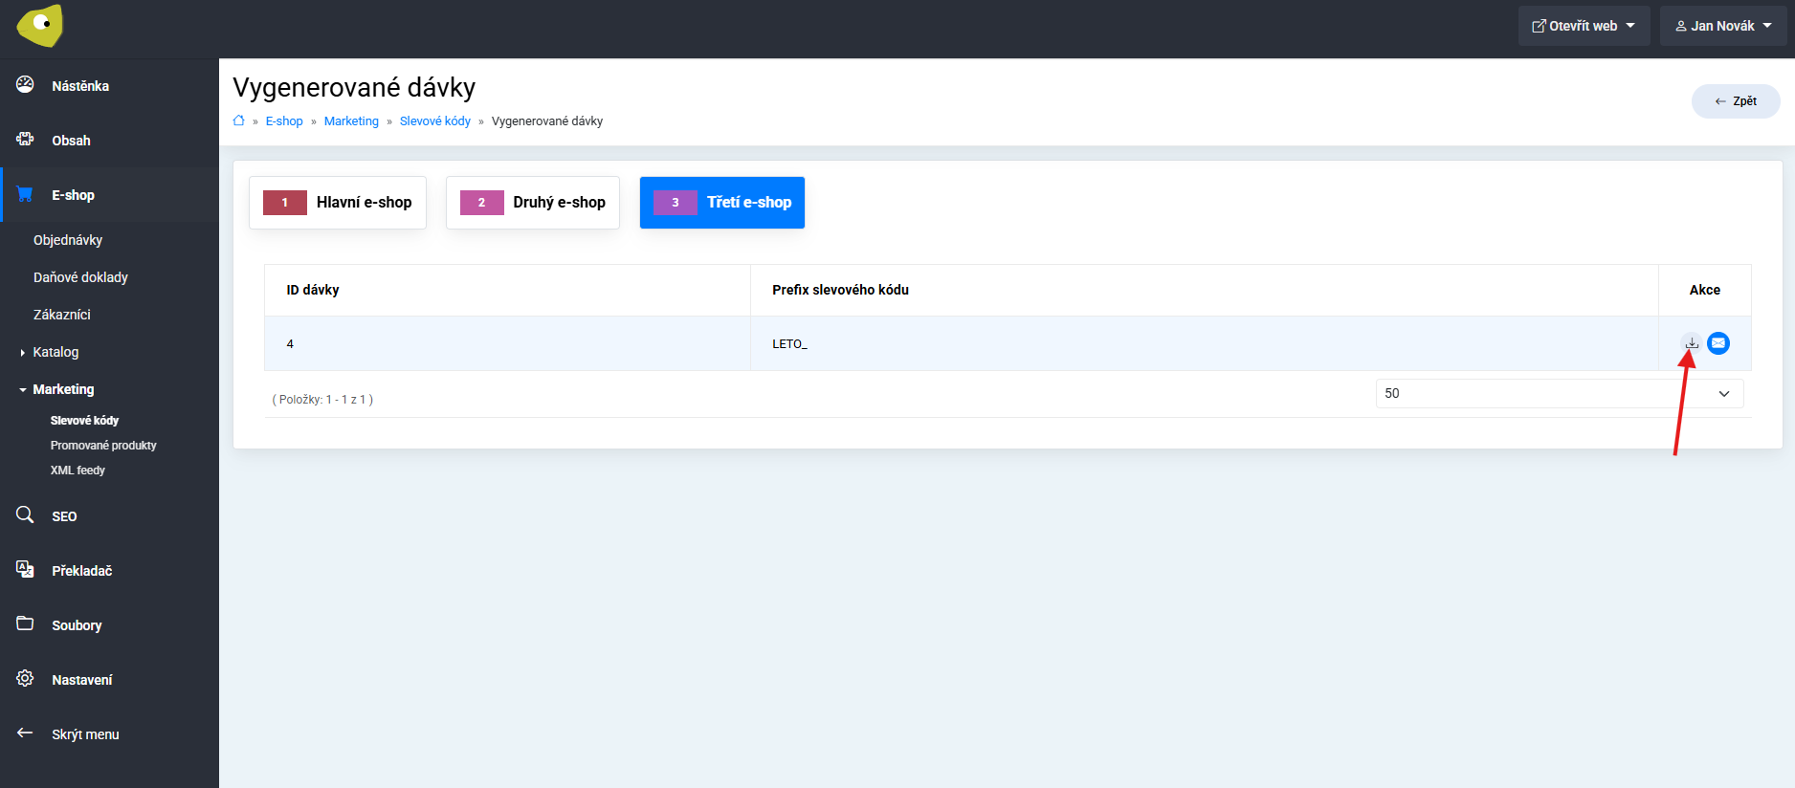The image size is (1795, 788).
Task: Click the E-shop cart icon
Action: point(25,194)
